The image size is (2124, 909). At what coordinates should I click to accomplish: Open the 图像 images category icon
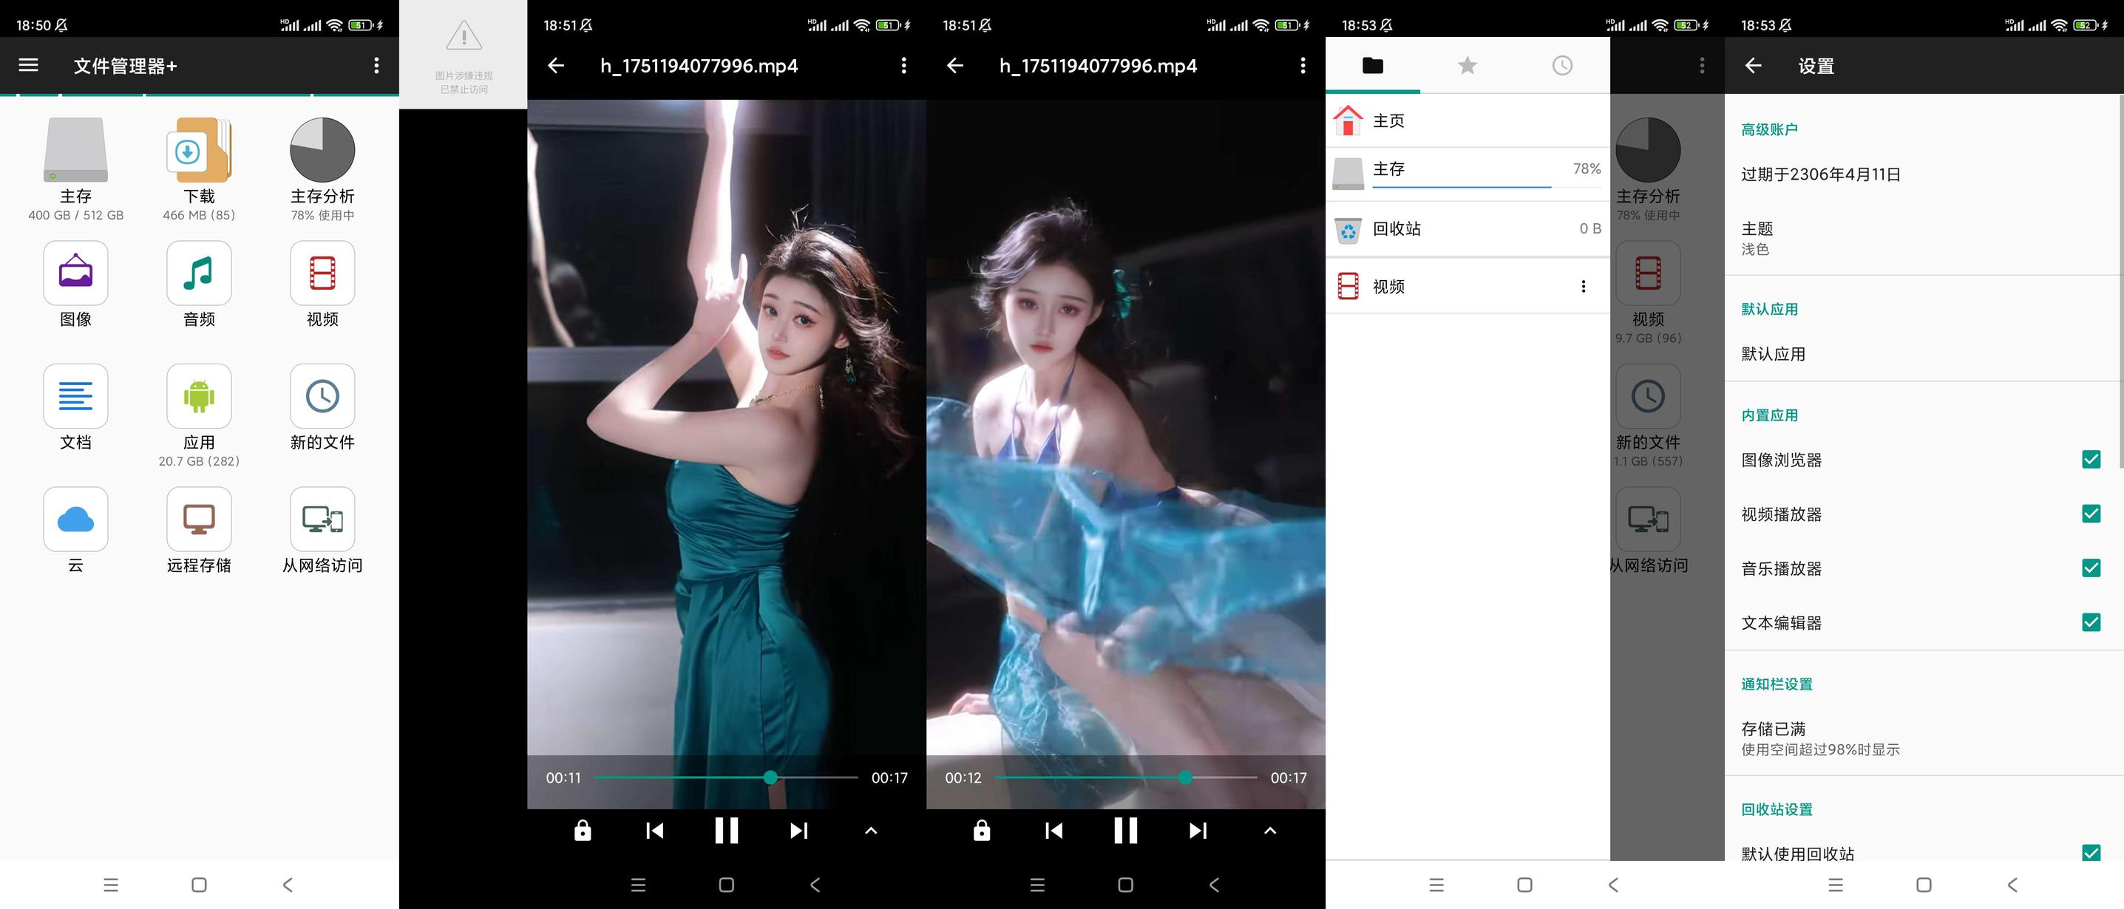point(75,273)
